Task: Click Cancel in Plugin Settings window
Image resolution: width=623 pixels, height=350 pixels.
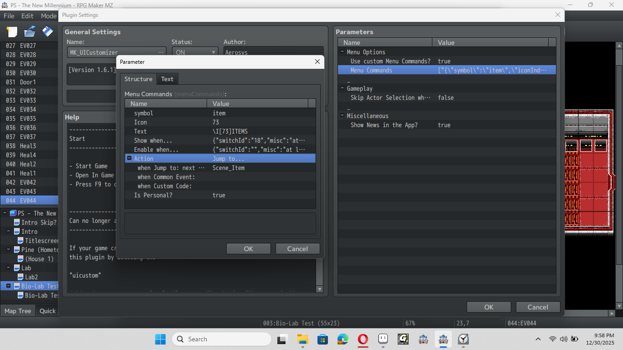Action: pyautogui.click(x=538, y=307)
